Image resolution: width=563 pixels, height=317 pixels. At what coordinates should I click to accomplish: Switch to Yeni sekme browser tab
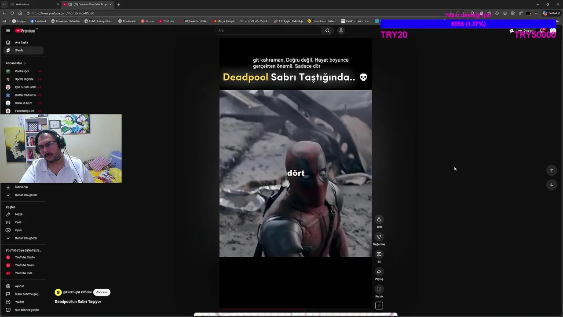(x=34, y=4)
